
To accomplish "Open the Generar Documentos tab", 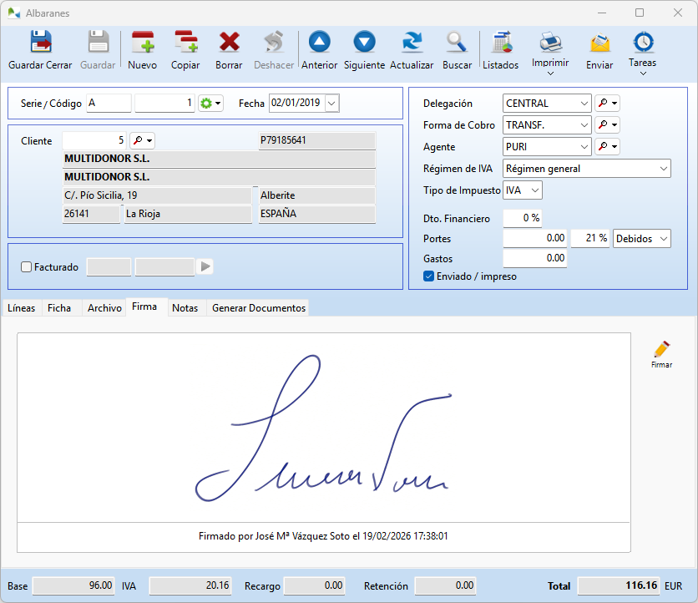I will (x=258, y=307).
